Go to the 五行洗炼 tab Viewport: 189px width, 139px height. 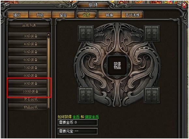click(x=132, y=15)
